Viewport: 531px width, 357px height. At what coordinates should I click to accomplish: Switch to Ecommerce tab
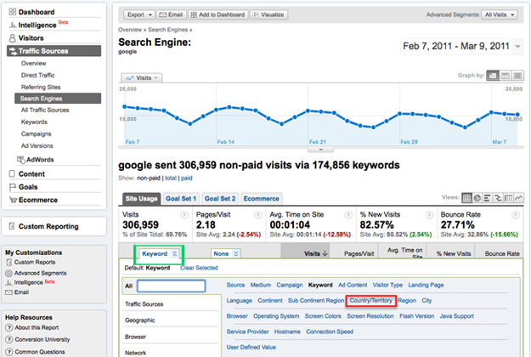click(x=261, y=199)
